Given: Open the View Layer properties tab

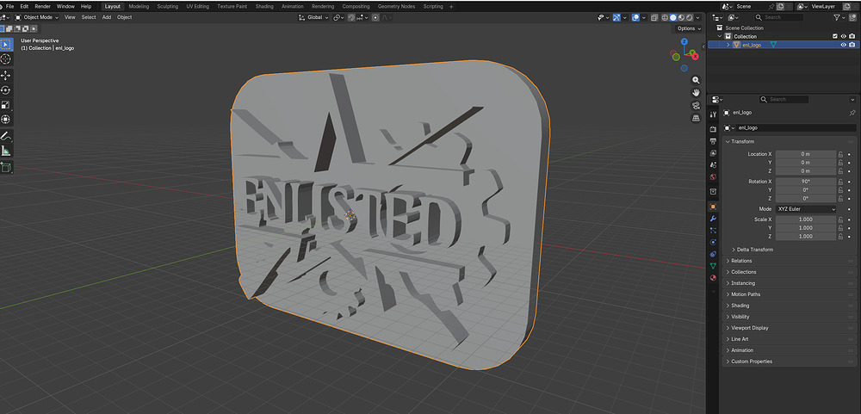Looking at the screenshot, I should [713, 152].
